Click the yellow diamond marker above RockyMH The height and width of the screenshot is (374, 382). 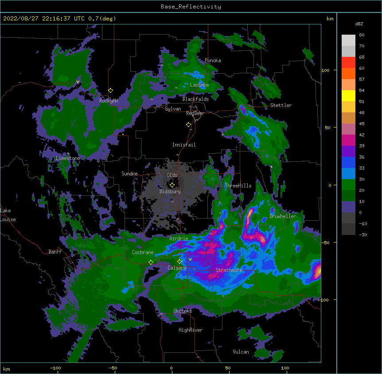111,91
